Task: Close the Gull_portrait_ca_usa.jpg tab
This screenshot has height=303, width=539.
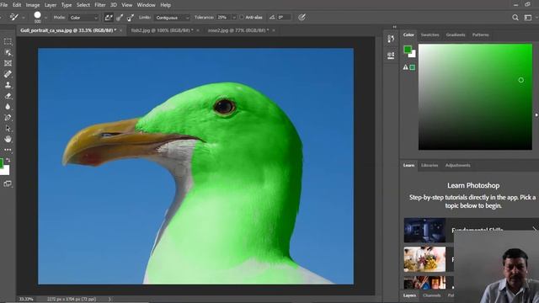Action: point(120,30)
